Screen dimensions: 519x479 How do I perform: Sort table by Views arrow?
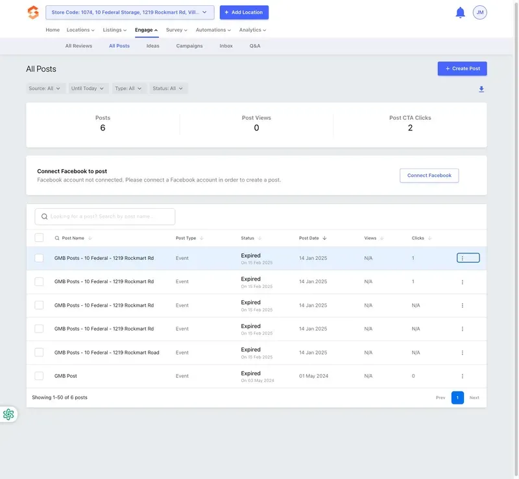[x=382, y=238]
